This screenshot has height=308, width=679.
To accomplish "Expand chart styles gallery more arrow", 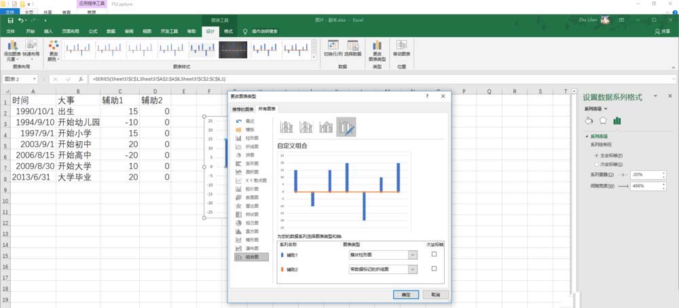I will 314,56.
